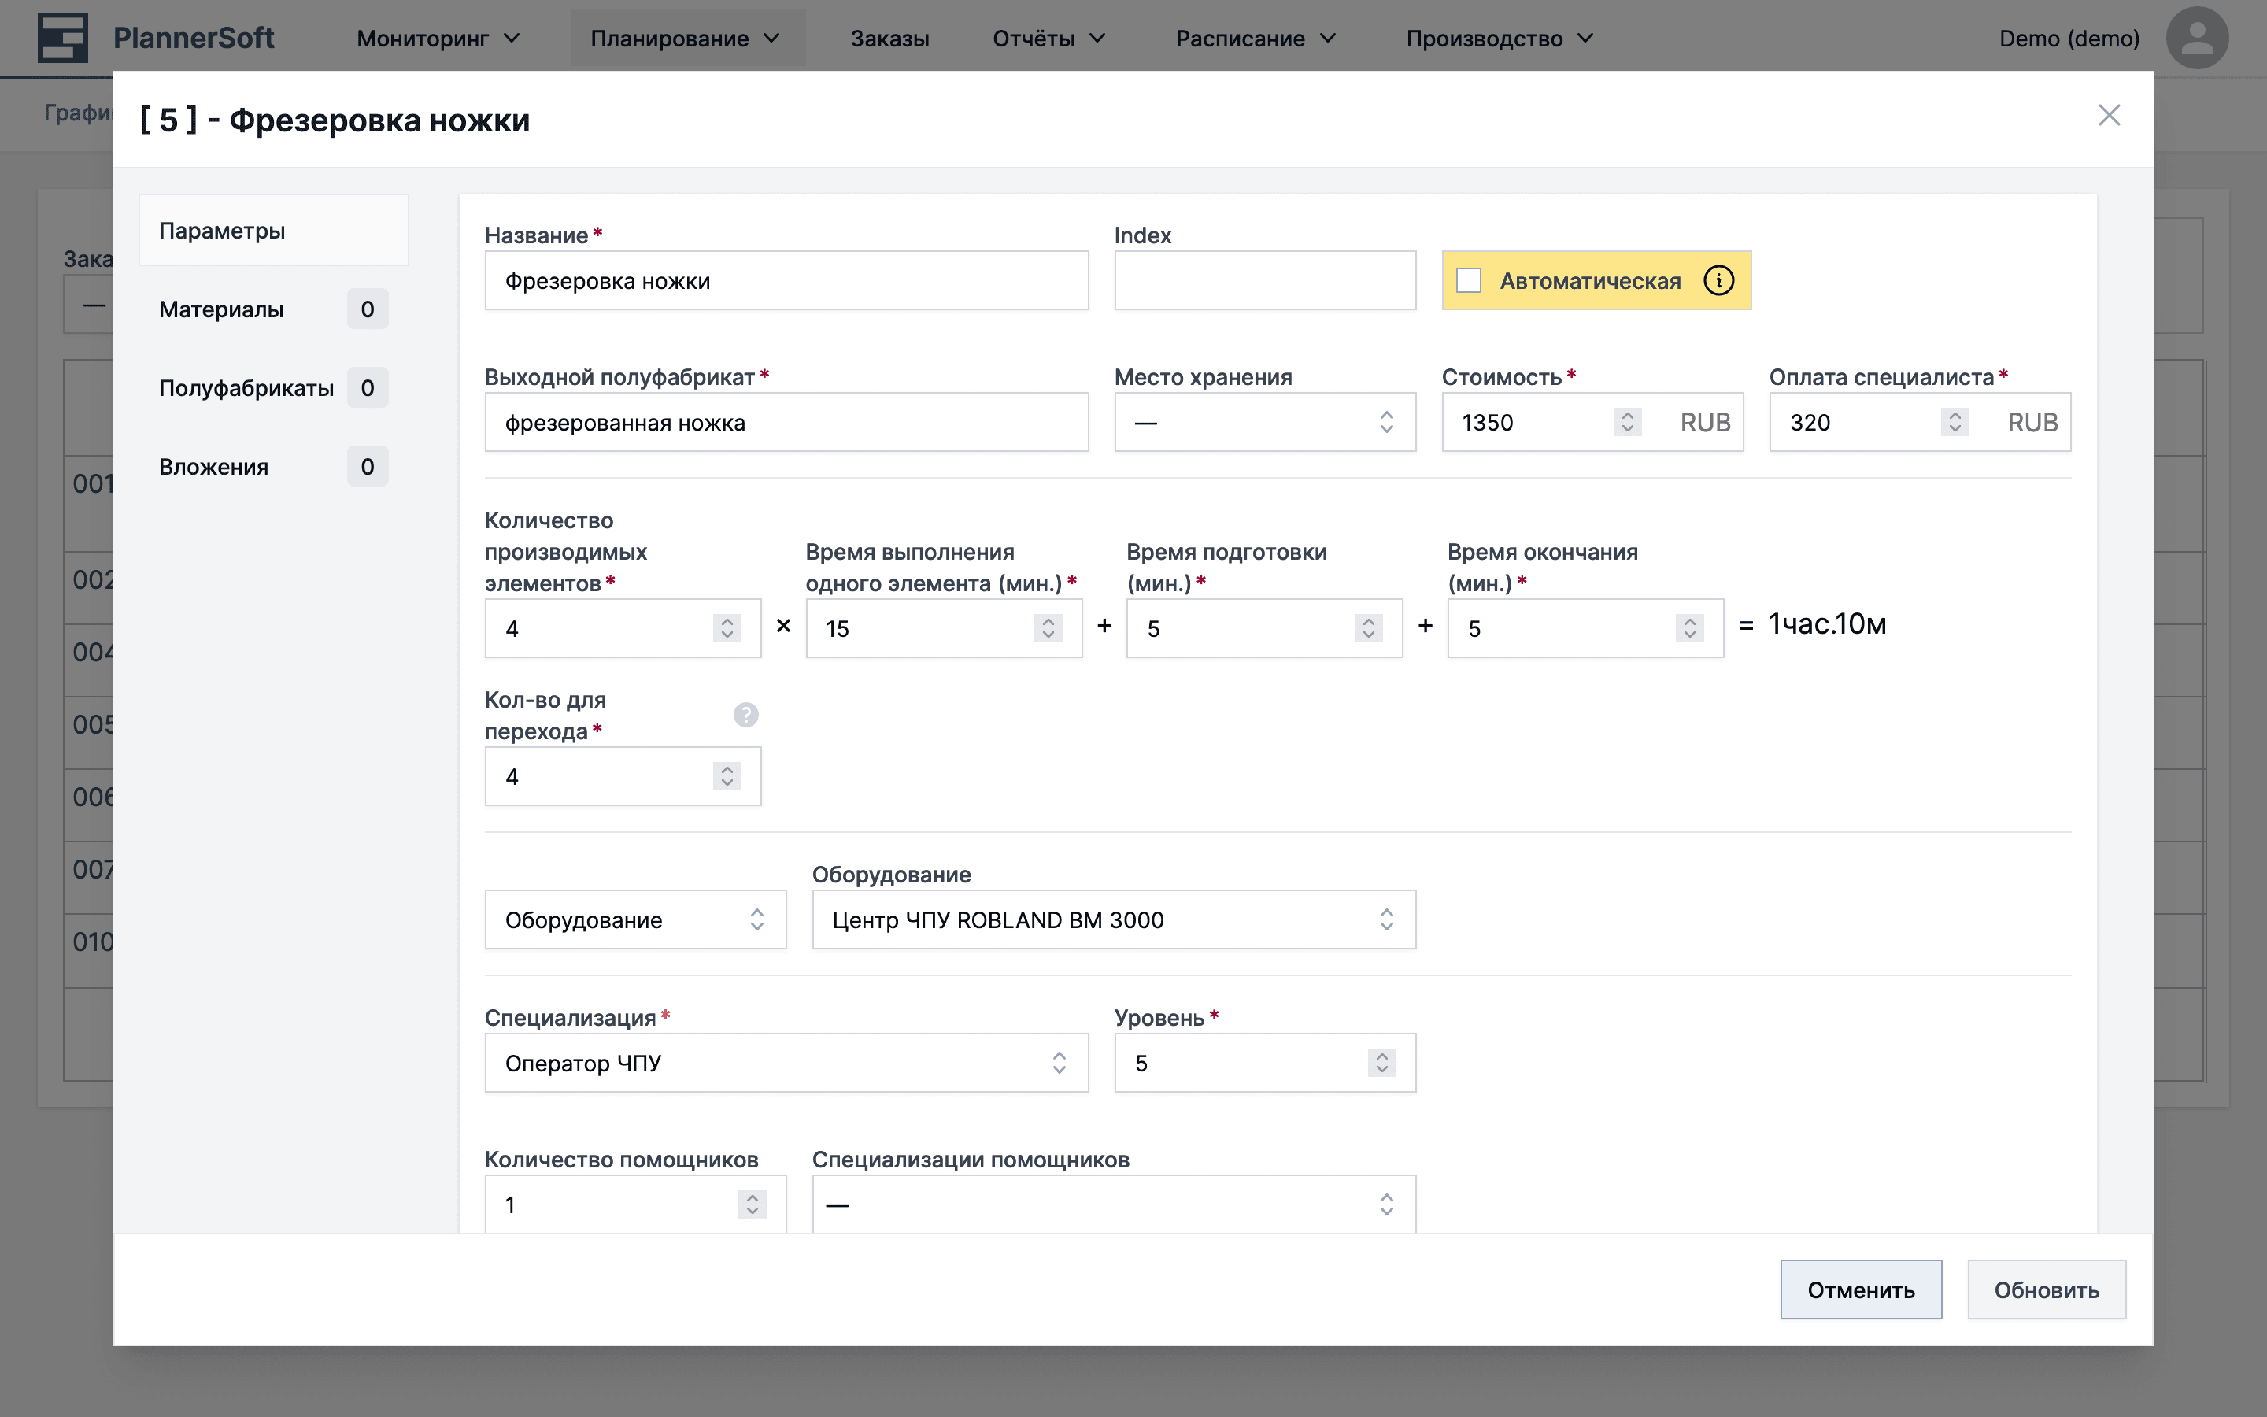This screenshot has height=1417, width=2267.
Task: Click the Отменить button
Action: (x=1862, y=1289)
